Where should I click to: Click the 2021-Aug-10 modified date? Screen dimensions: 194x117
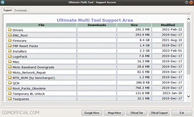pyautogui.click(x=172, y=40)
